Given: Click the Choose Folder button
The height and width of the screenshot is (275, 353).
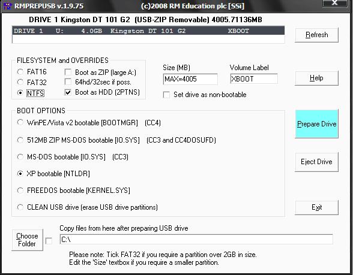Looking at the screenshot, I should point(27,240).
